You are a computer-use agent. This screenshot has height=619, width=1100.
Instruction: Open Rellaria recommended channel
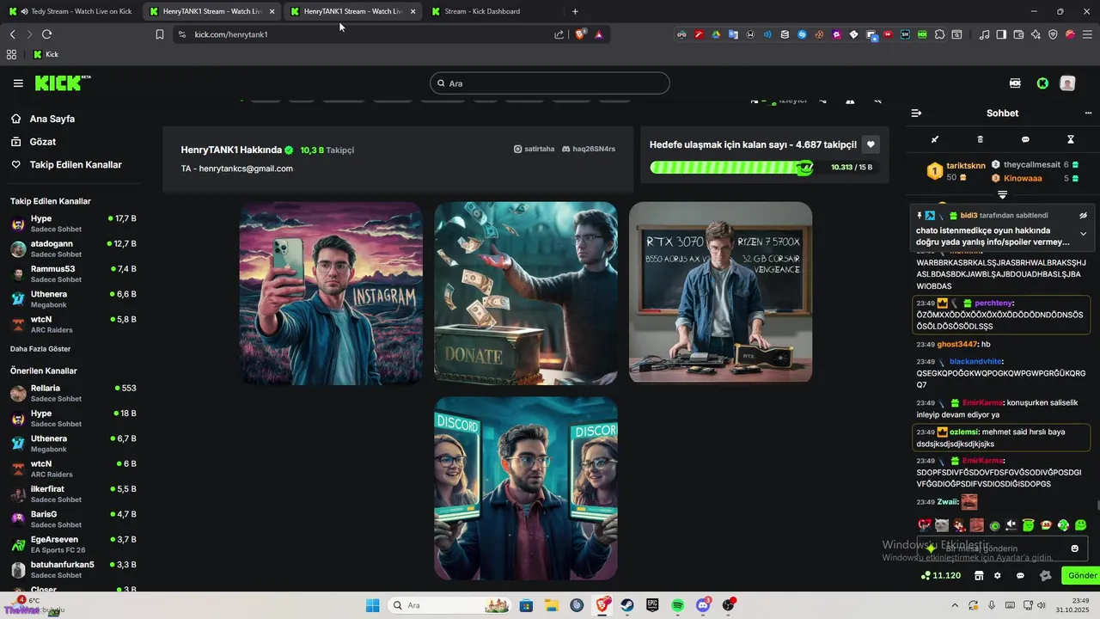(73, 393)
